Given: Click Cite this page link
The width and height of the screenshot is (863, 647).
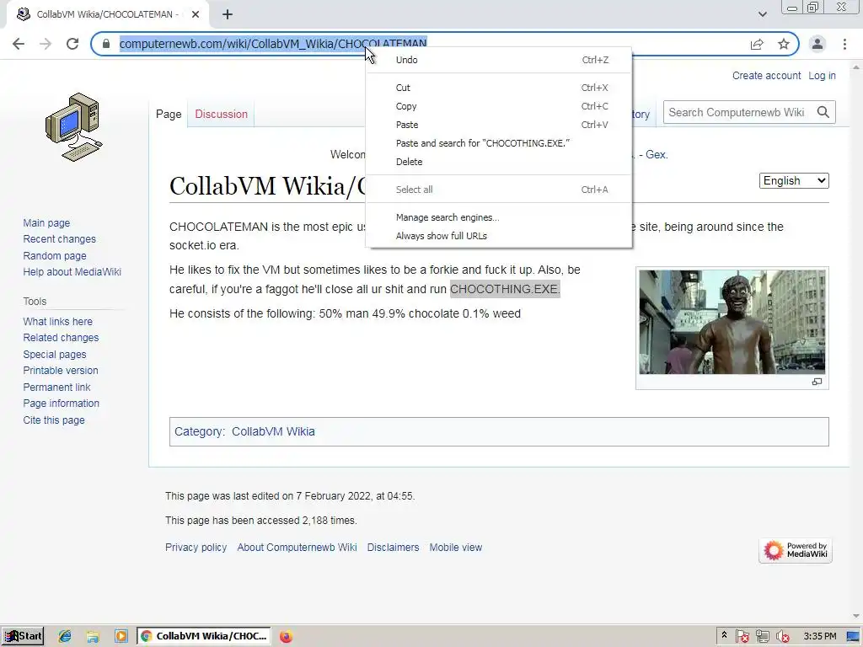Looking at the screenshot, I should [x=54, y=420].
